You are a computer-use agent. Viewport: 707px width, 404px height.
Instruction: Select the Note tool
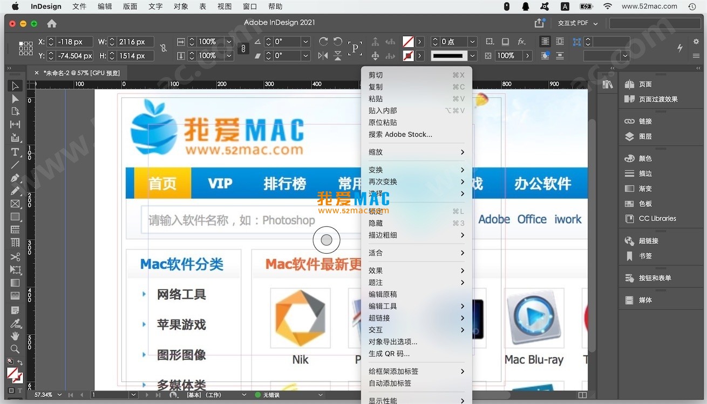[15, 310]
